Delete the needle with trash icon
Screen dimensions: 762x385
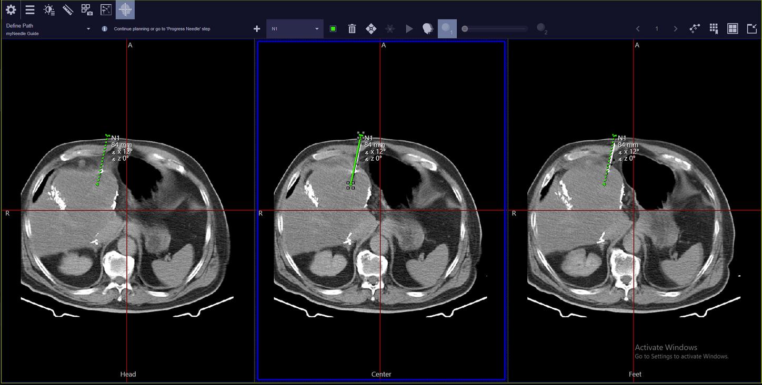[x=352, y=29]
